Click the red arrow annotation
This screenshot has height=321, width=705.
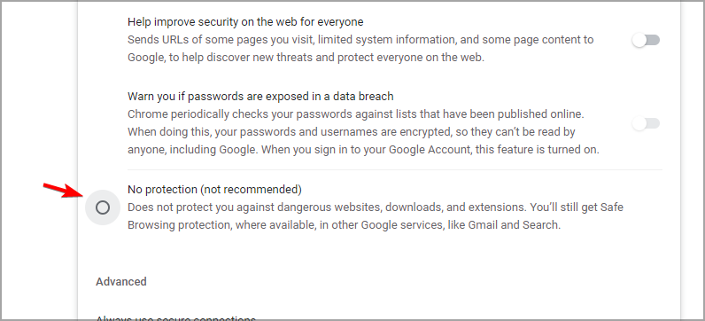[x=64, y=190]
